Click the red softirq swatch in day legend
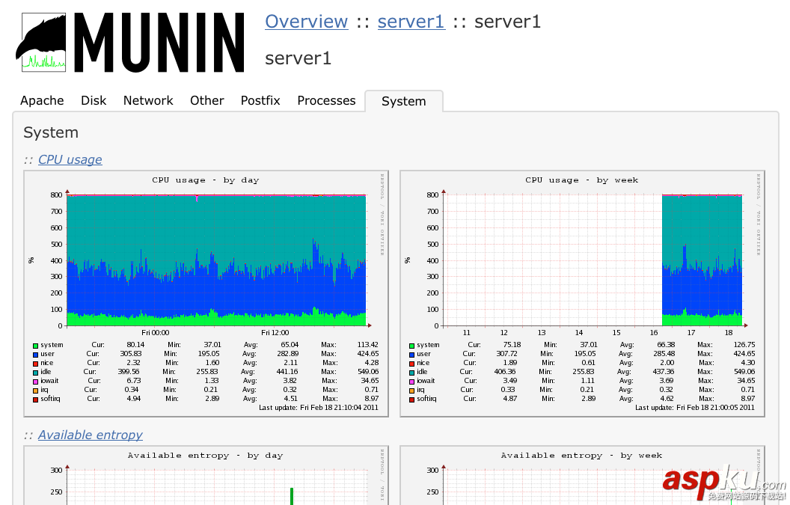This screenshot has height=505, width=790. coord(35,400)
